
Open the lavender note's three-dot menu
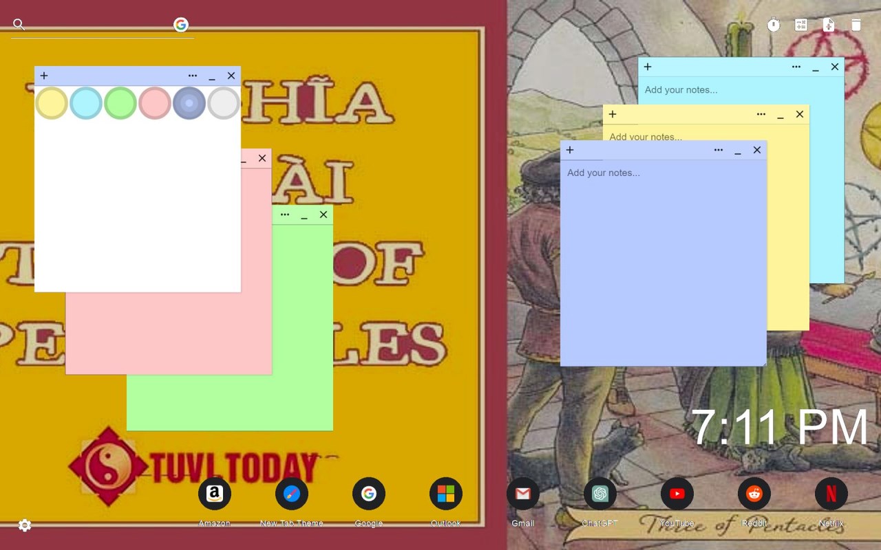point(719,150)
